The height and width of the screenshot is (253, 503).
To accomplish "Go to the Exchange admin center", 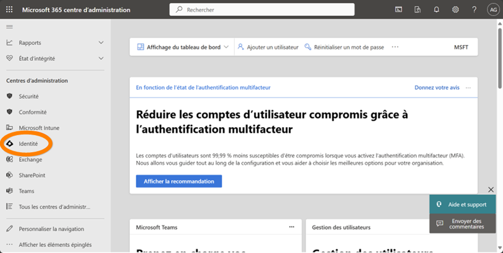I will pos(30,159).
